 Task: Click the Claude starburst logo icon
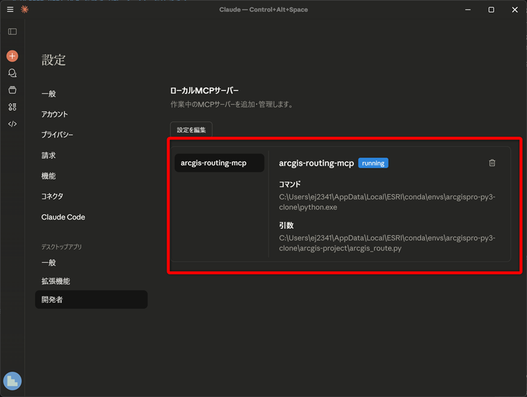click(25, 9)
